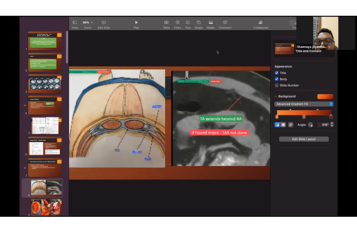Image resolution: width=357 pixels, height=232 pixels.
Task: Select slide 5 thumbnail in navigator
Action: point(46,125)
